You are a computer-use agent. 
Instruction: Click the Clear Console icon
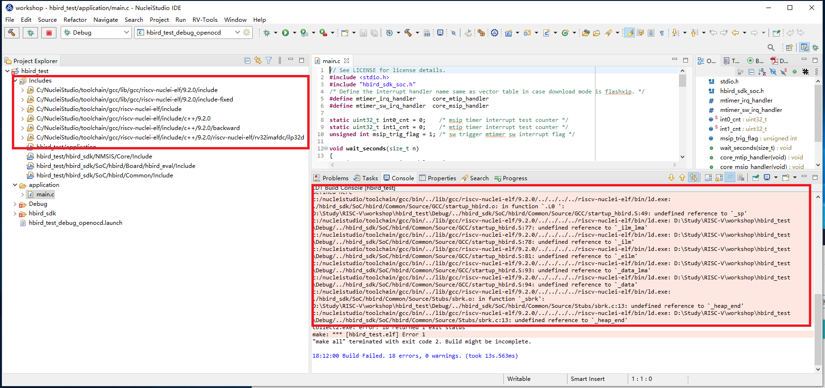point(741,177)
